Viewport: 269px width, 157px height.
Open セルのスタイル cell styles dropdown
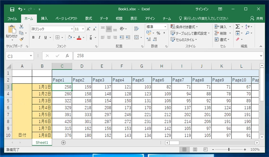click(x=184, y=40)
